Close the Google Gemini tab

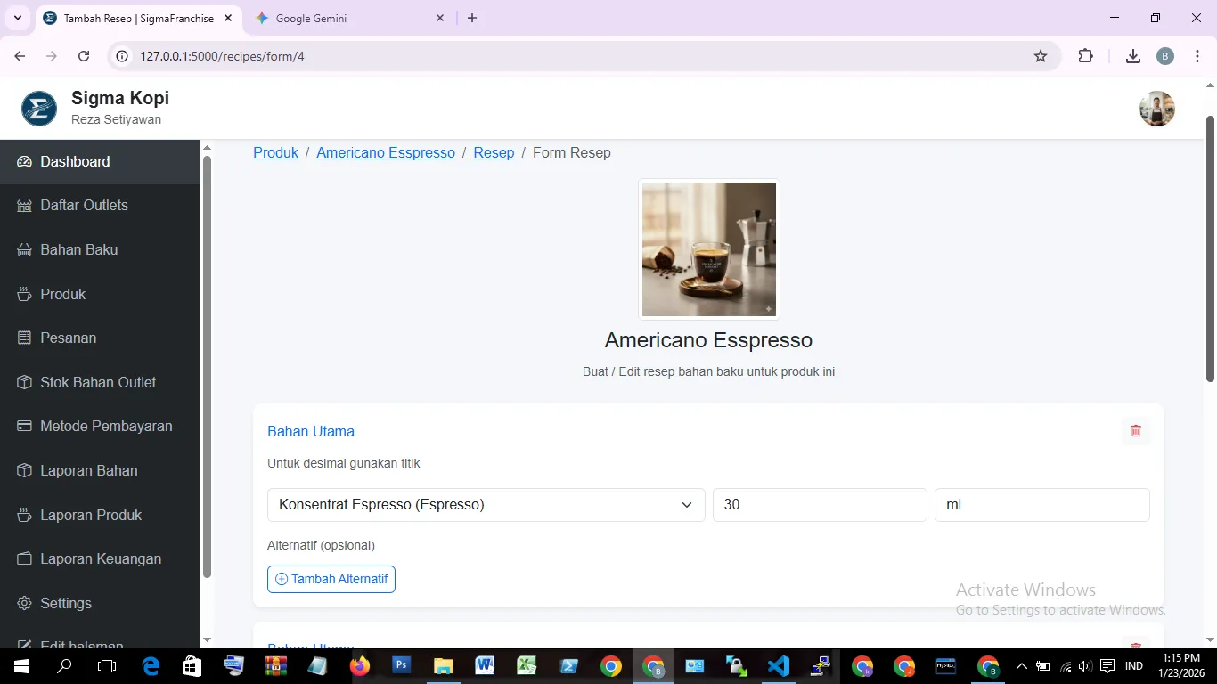click(440, 18)
